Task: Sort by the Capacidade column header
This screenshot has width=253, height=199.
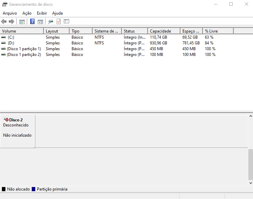Action: (x=164, y=31)
